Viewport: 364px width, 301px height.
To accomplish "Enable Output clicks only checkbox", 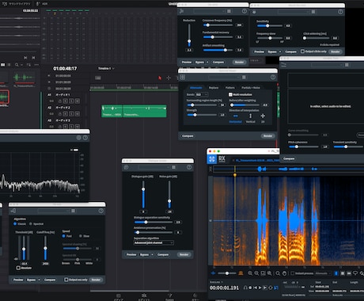I will tap(302, 51).
